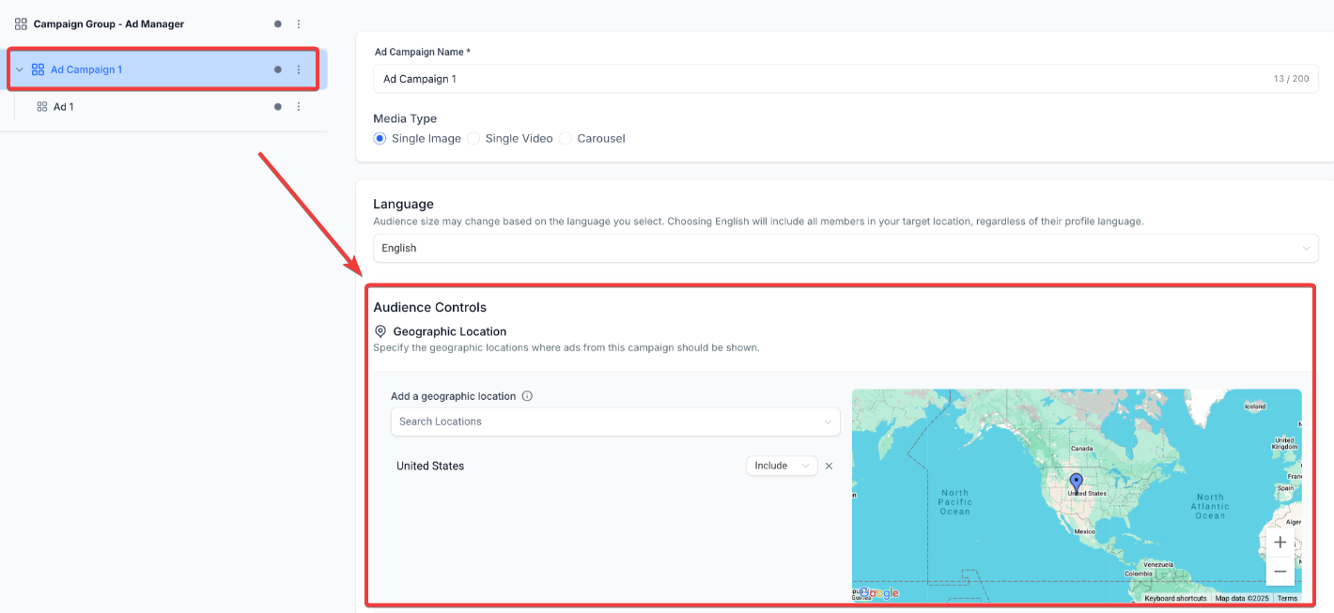Choose the Carousel media type
The image size is (1334, 613).
pyautogui.click(x=565, y=138)
